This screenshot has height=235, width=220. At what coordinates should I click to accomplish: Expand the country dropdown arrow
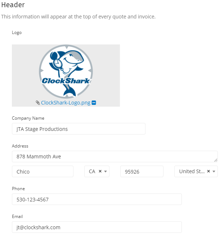214,171
